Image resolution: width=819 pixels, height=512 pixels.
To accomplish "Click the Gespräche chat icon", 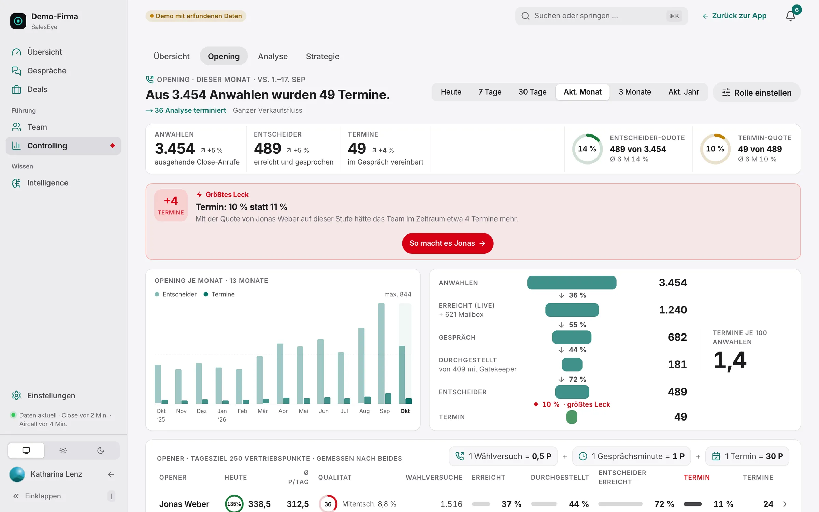I will pos(16,71).
